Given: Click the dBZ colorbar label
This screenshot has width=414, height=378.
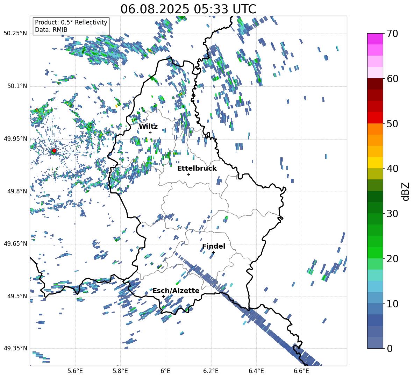Looking at the screenshot, I should (406, 191).
